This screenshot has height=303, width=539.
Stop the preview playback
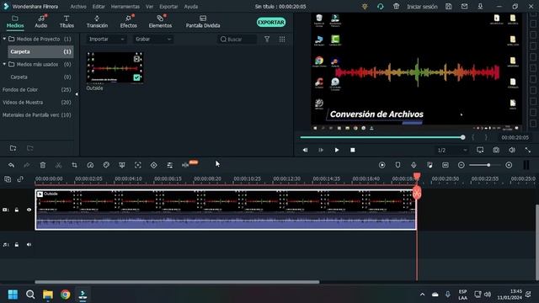[x=353, y=150]
